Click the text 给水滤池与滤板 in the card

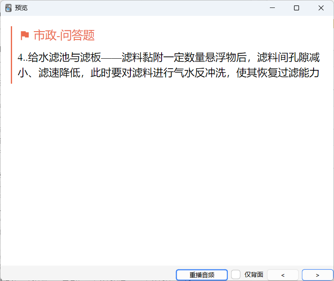[65, 57]
